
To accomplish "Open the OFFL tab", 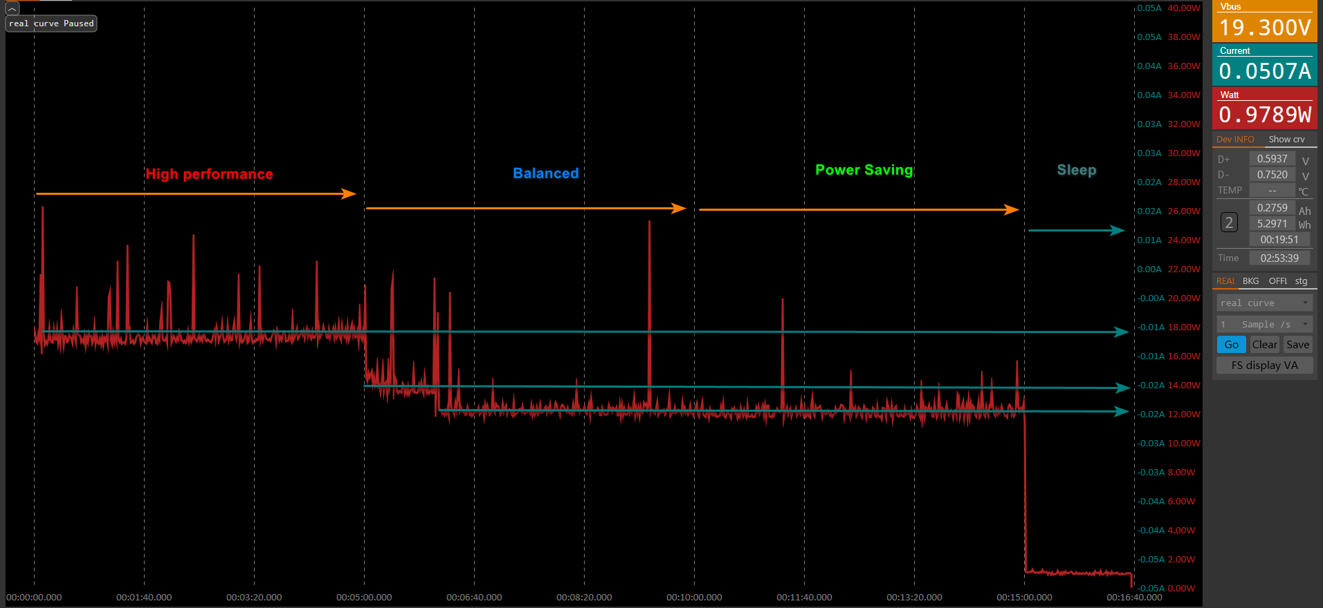I will click(x=1277, y=281).
